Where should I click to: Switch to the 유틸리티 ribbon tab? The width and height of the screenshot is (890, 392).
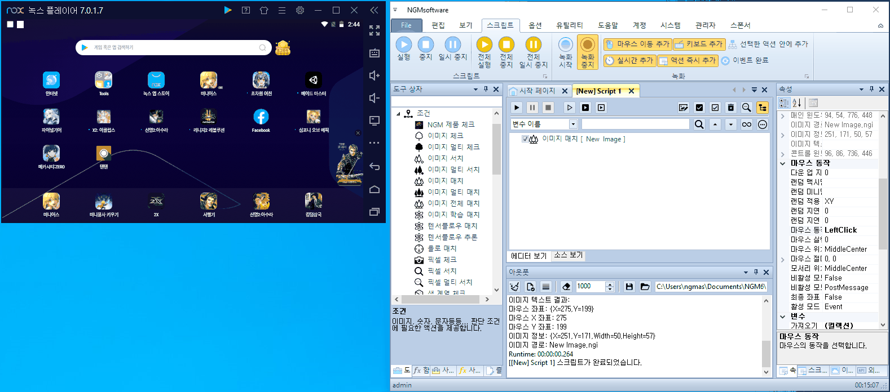click(x=570, y=25)
